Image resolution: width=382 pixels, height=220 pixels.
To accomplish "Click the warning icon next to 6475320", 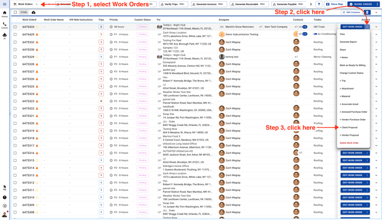I will pyautogui.click(x=37, y=123).
